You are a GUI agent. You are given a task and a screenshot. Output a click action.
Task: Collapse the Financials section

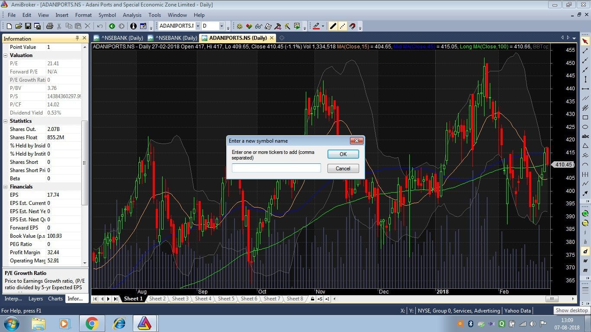(x=6, y=187)
